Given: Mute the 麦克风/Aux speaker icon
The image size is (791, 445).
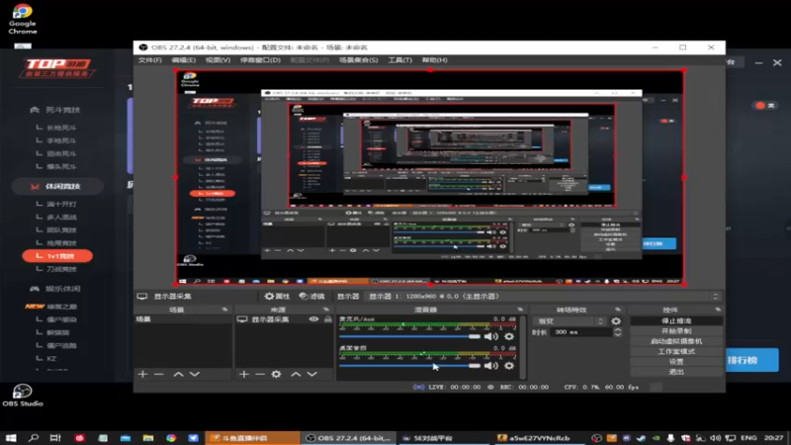Looking at the screenshot, I should coord(490,336).
